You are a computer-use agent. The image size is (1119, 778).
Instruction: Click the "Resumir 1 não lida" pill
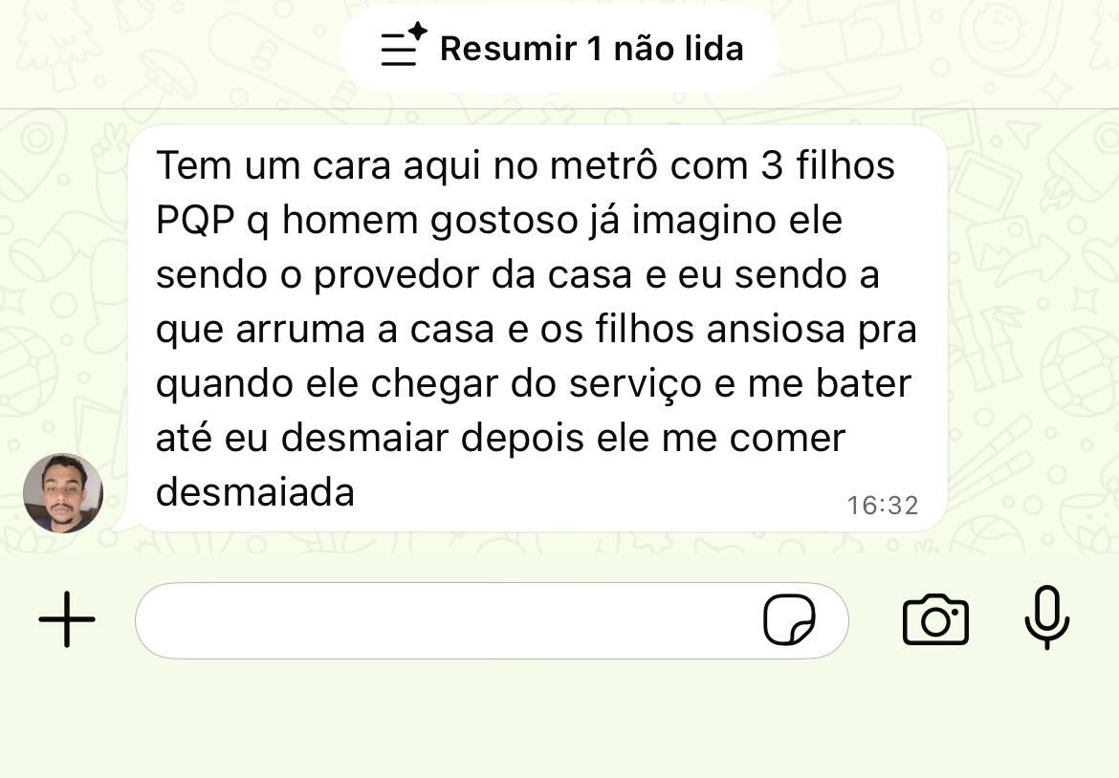click(559, 49)
